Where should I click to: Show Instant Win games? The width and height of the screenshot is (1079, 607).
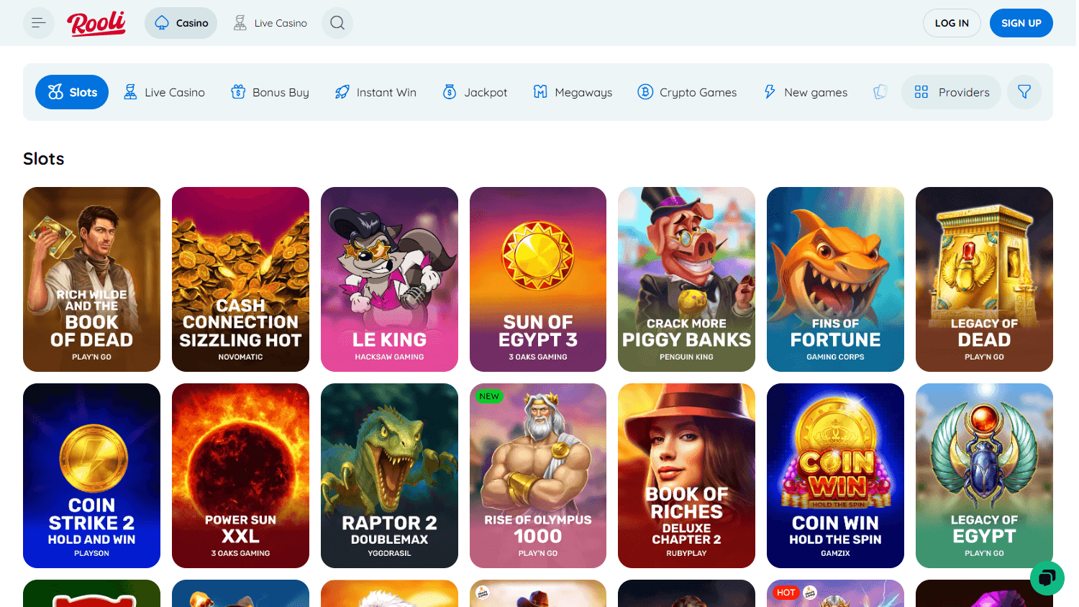[375, 92]
